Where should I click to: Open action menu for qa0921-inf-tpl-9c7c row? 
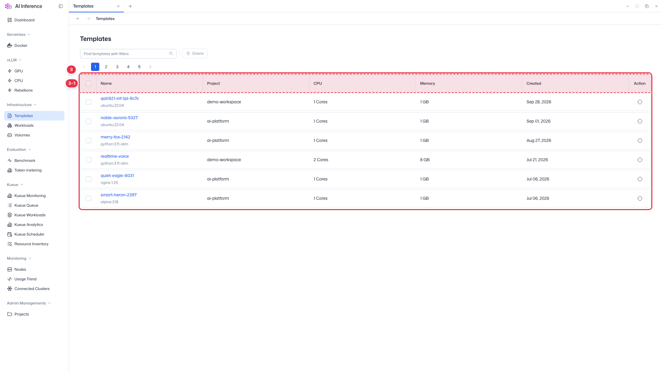[640, 102]
